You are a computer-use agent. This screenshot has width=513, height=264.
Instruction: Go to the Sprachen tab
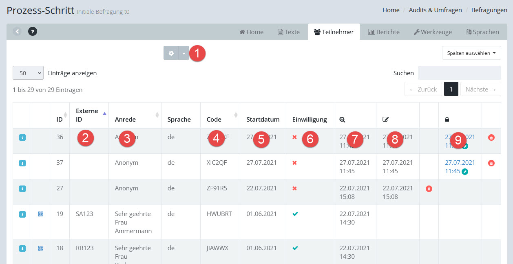482,32
